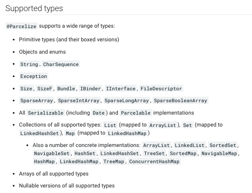Click the NavigableMap code term

tap(219, 153)
